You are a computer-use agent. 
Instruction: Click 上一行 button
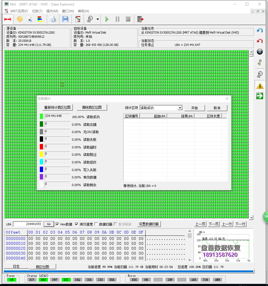pos(227,224)
